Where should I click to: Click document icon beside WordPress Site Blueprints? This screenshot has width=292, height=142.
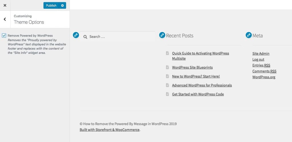coord(167,67)
